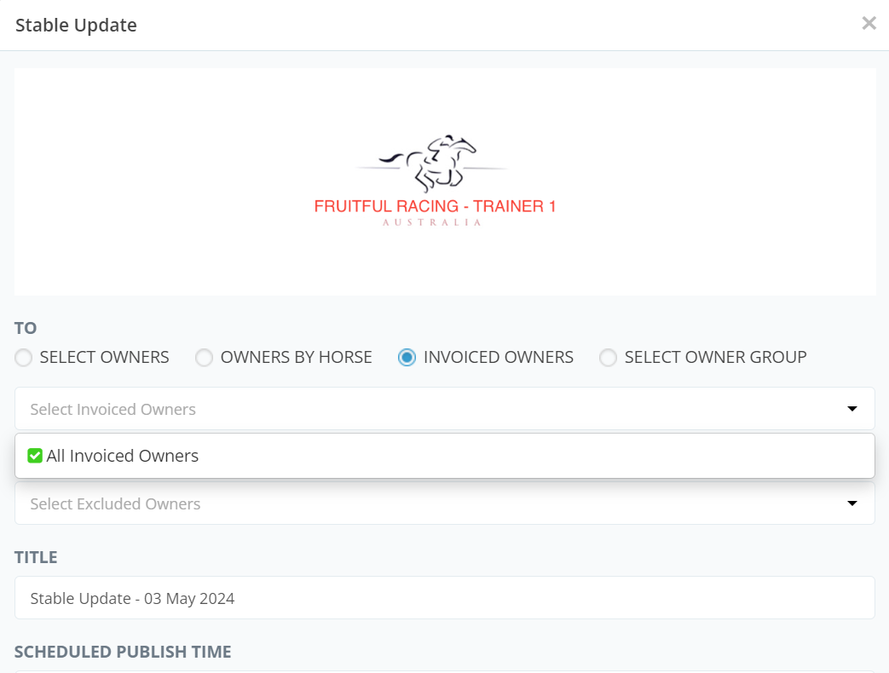Click the TO section label
The width and height of the screenshot is (889, 673).
tap(26, 328)
